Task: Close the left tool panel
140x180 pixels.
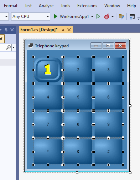Action: coord(12,30)
